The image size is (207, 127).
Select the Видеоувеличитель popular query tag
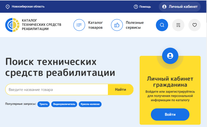pyautogui.click(x=64, y=104)
